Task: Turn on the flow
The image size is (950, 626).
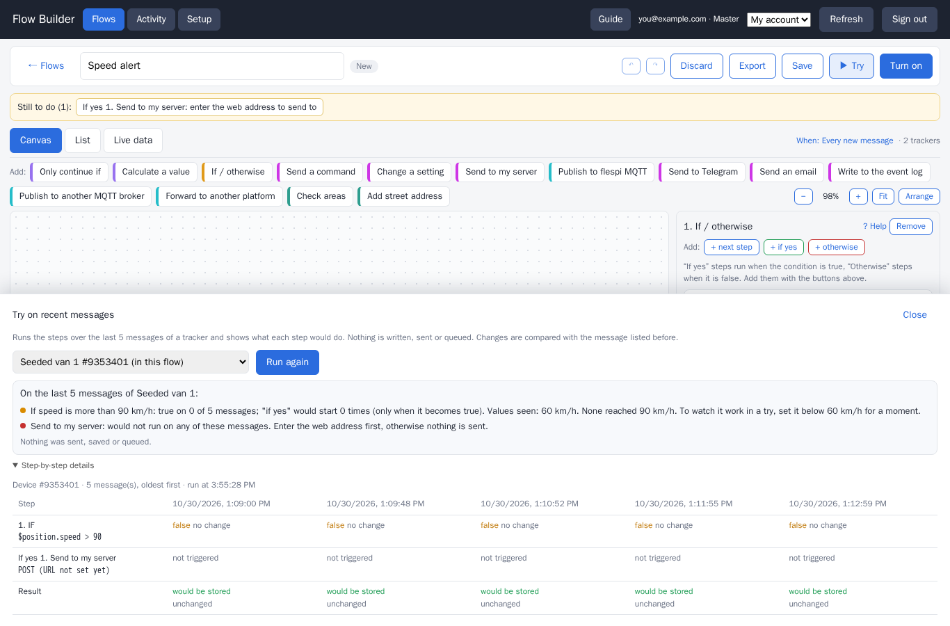Action: click(x=906, y=66)
